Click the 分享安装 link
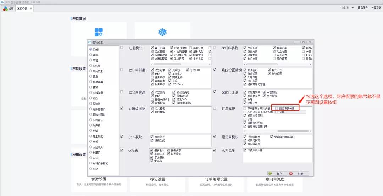The width and height of the screenshot is (383, 196). [376, 7]
